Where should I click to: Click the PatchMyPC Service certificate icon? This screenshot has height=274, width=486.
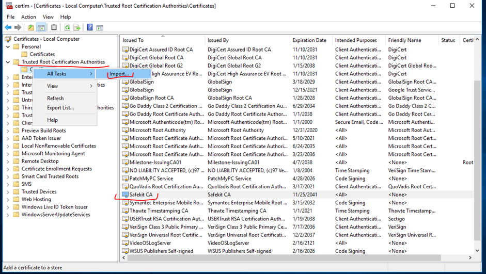pos(125,179)
